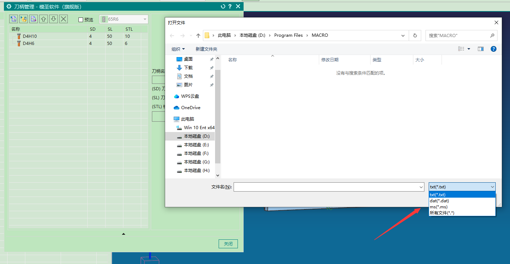Sort by 类型 column
This screenshot has height=264, width=510.
tap(377, 60)
